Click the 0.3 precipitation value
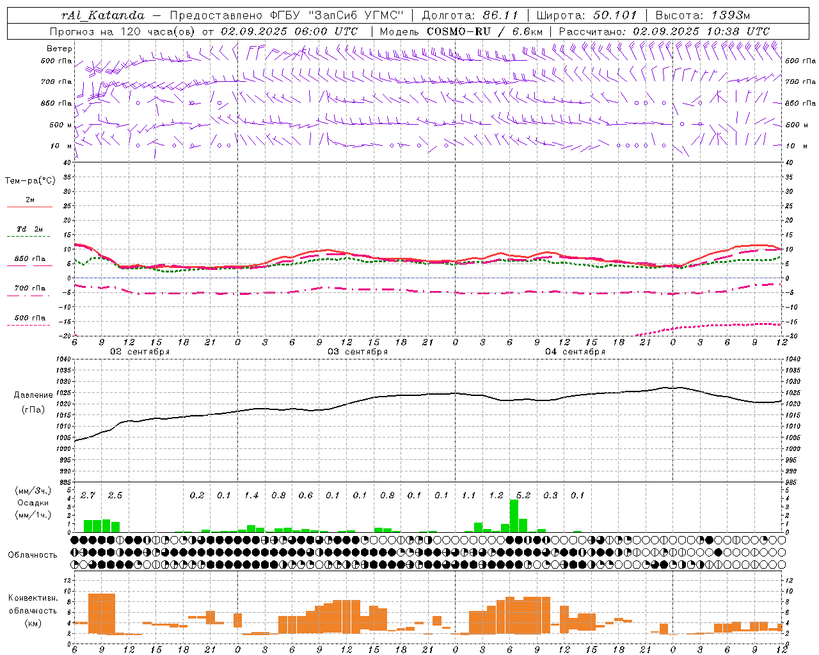The height and width of the screenshot is (655, 819). coord(550,495)
